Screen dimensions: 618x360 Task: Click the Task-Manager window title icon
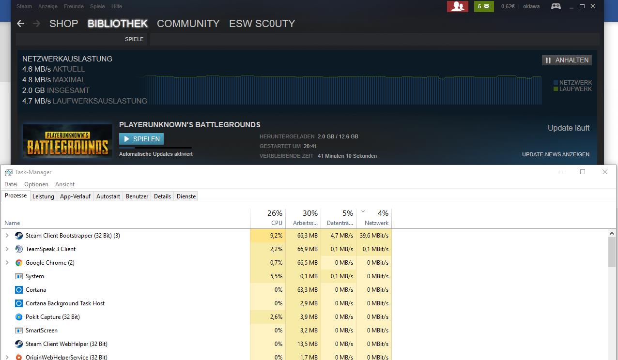9,172
